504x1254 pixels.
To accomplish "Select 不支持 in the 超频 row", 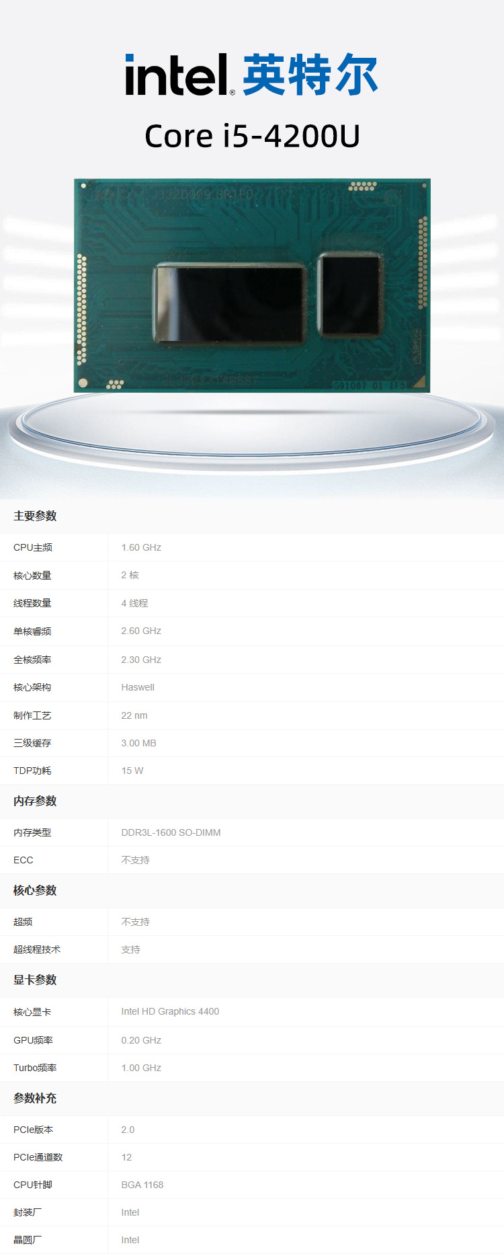I will tap(135, 922).
